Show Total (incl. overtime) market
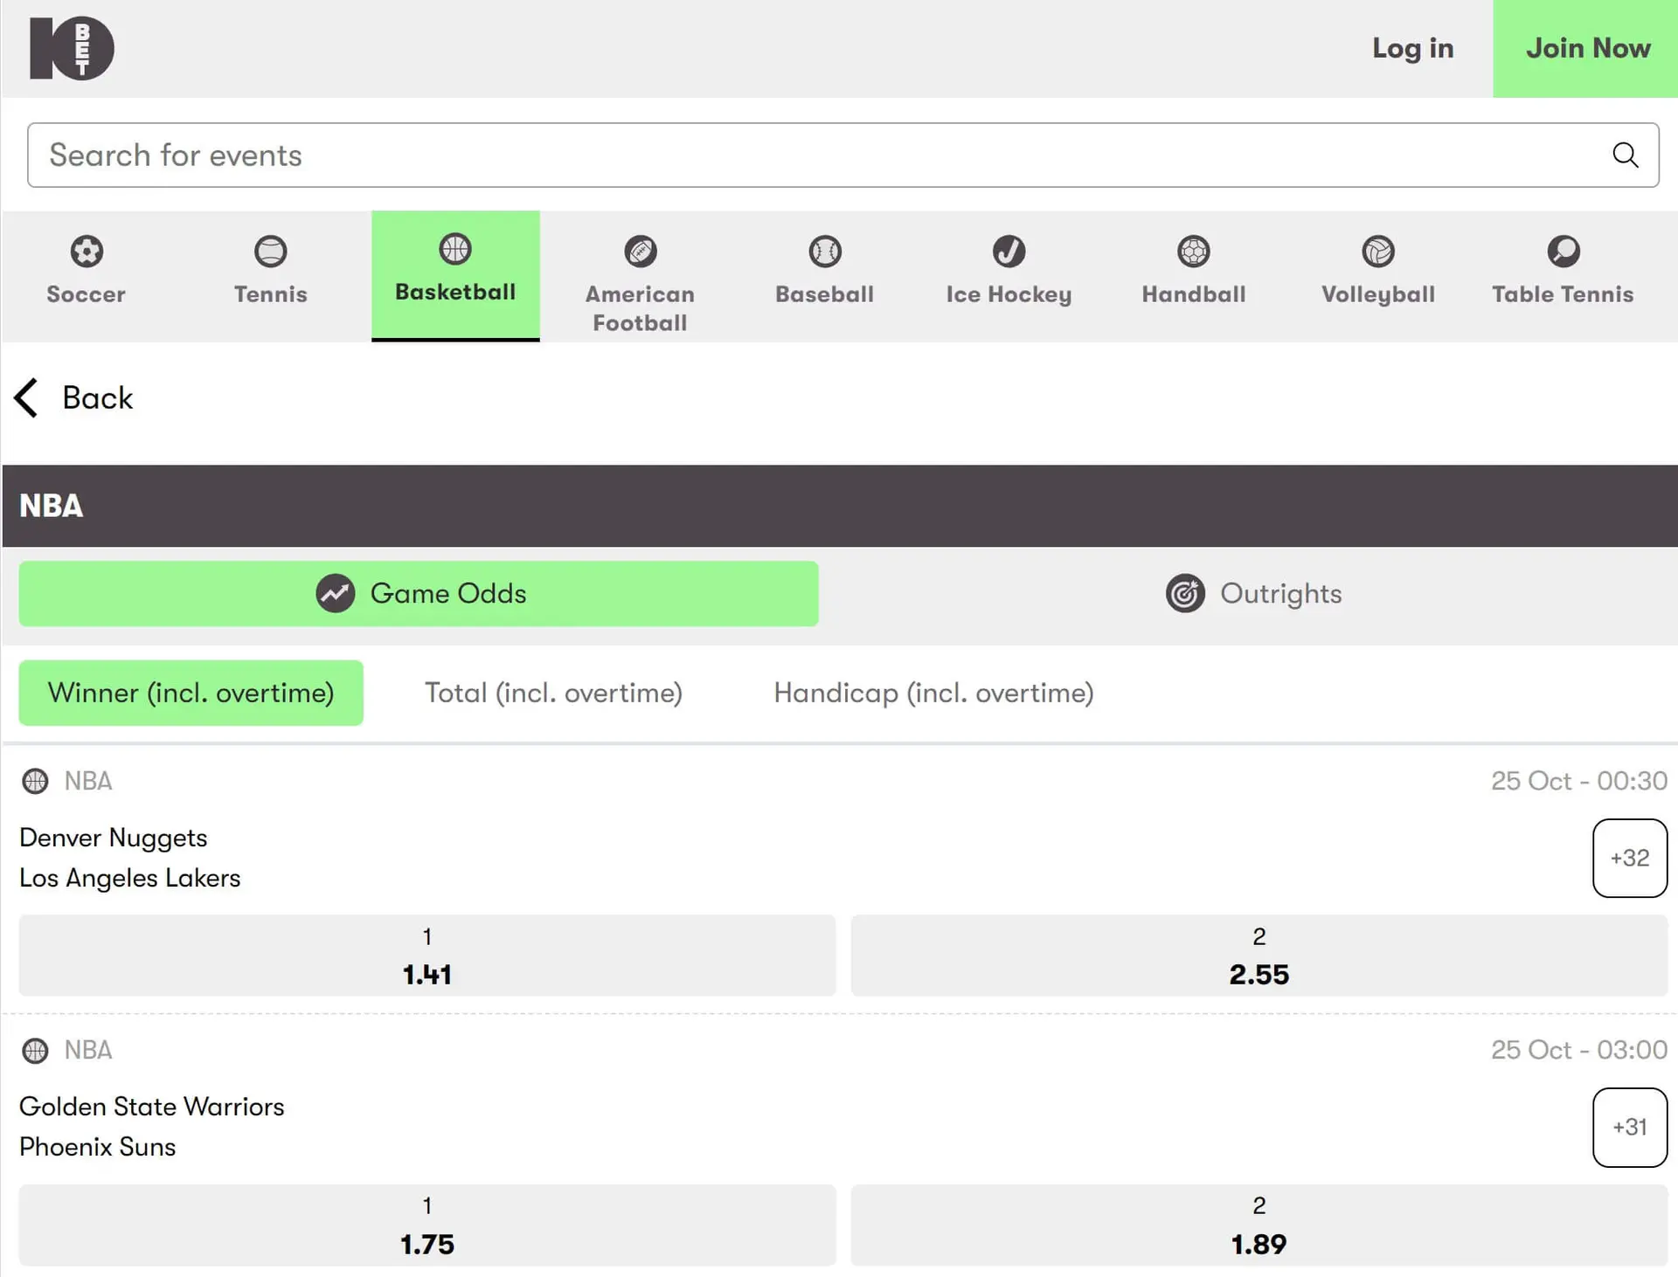The image size is (1678, 1277). (x=553, y=693)
